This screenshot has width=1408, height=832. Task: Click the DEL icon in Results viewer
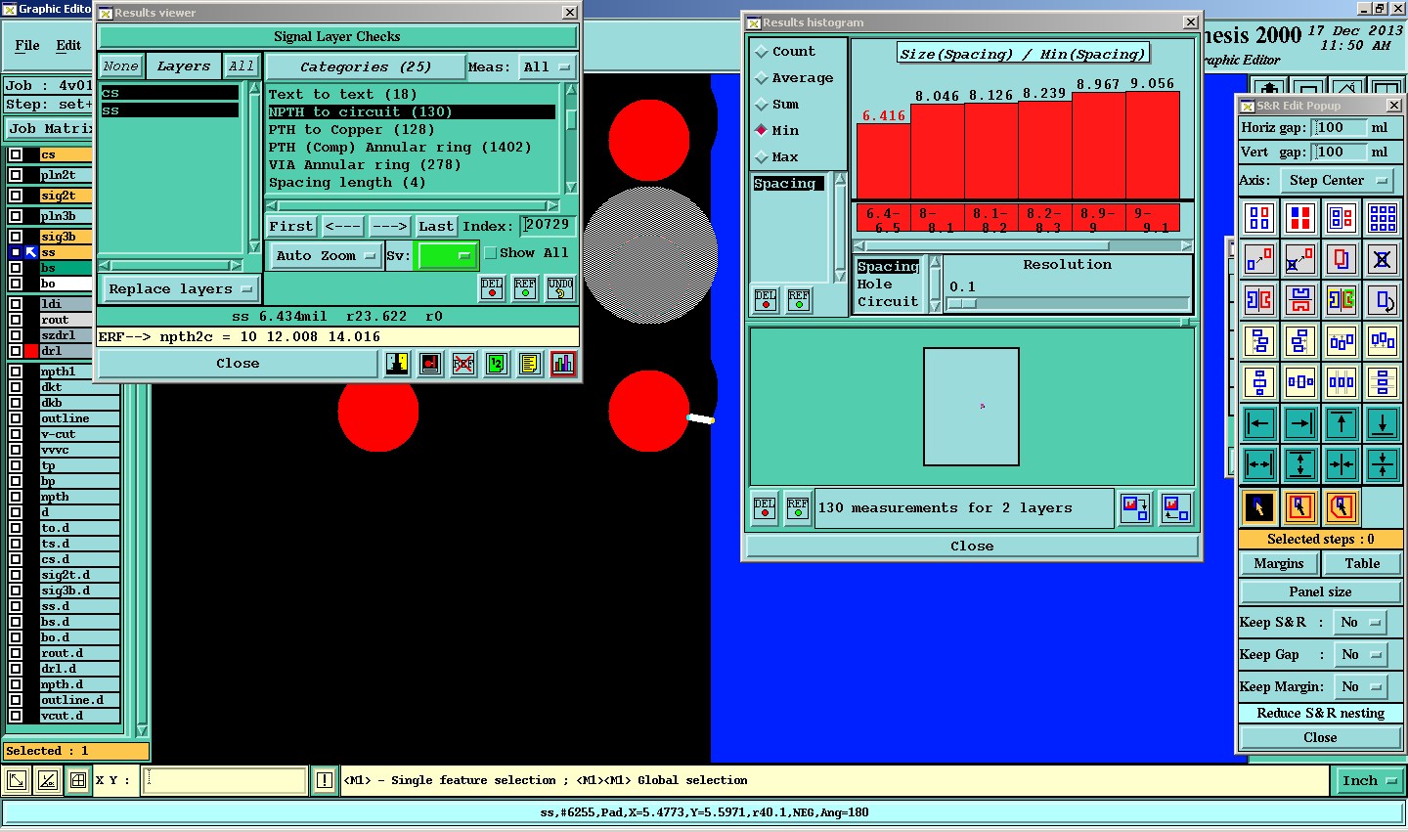[x=492, y=288]
